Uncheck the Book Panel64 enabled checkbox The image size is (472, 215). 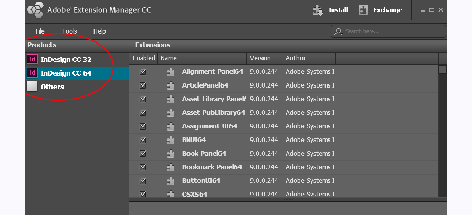coord(143,154)
